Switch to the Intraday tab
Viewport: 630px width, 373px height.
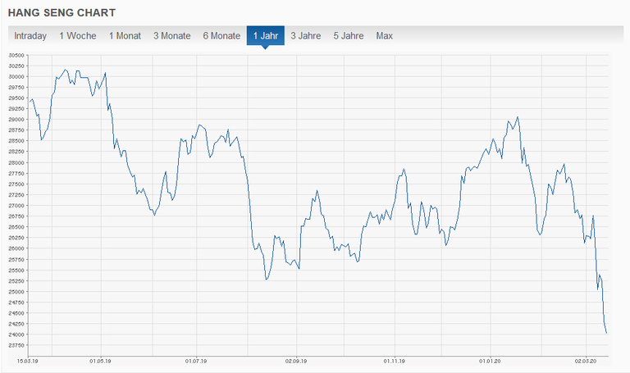click(30, 36)
